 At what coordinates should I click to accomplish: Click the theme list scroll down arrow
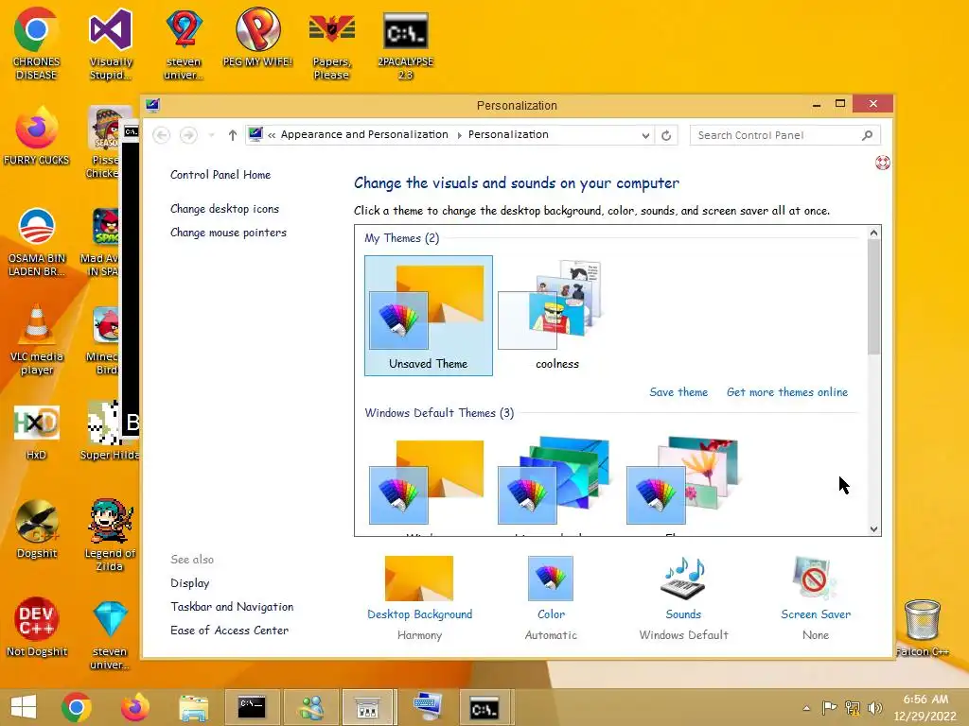pos(873,528)
